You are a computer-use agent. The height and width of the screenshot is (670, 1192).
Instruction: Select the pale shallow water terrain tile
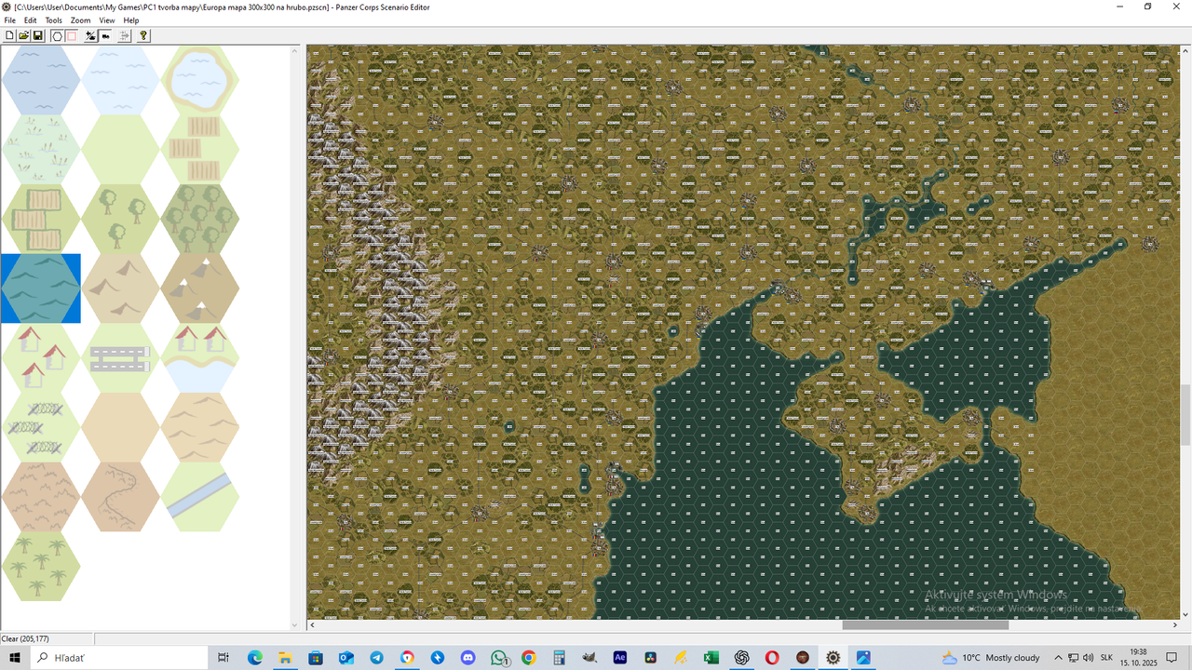[120, 80]
